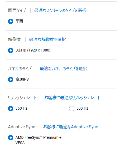The width and height of the screenshot is (117, 151).
Task: Click the radio circle beside フルHD
Action: (11, 50)
